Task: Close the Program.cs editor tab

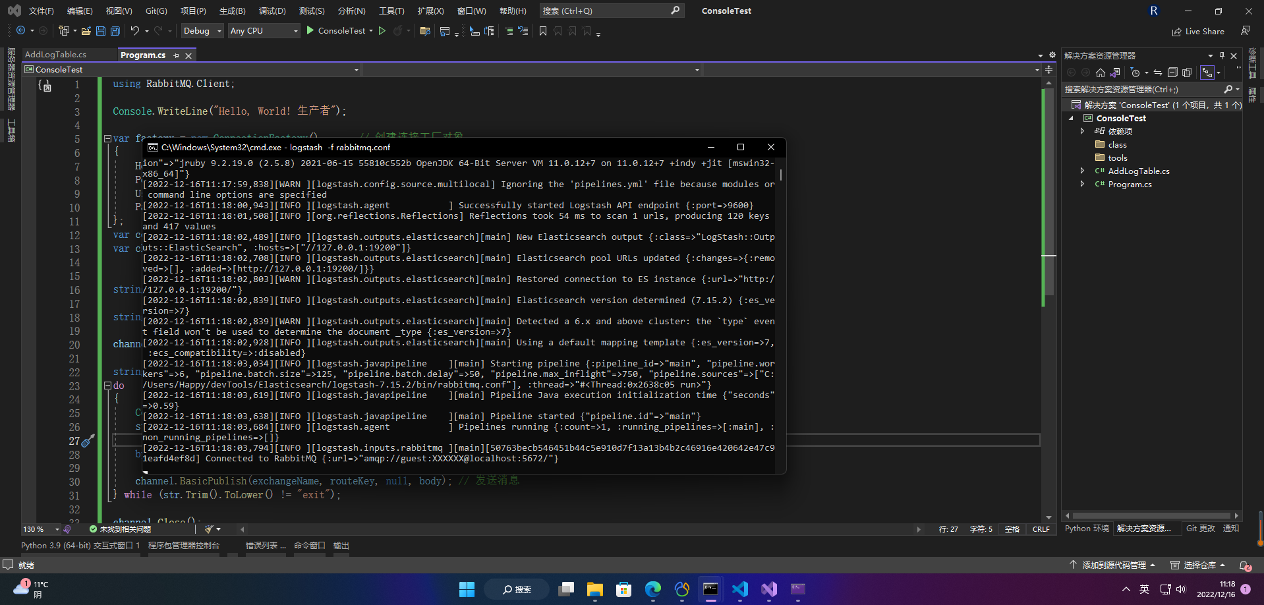Action: coord(188,55)
